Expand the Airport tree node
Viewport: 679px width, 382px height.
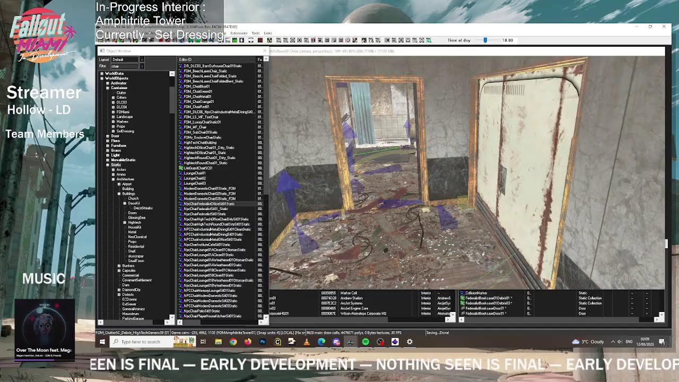coord(119,184)
